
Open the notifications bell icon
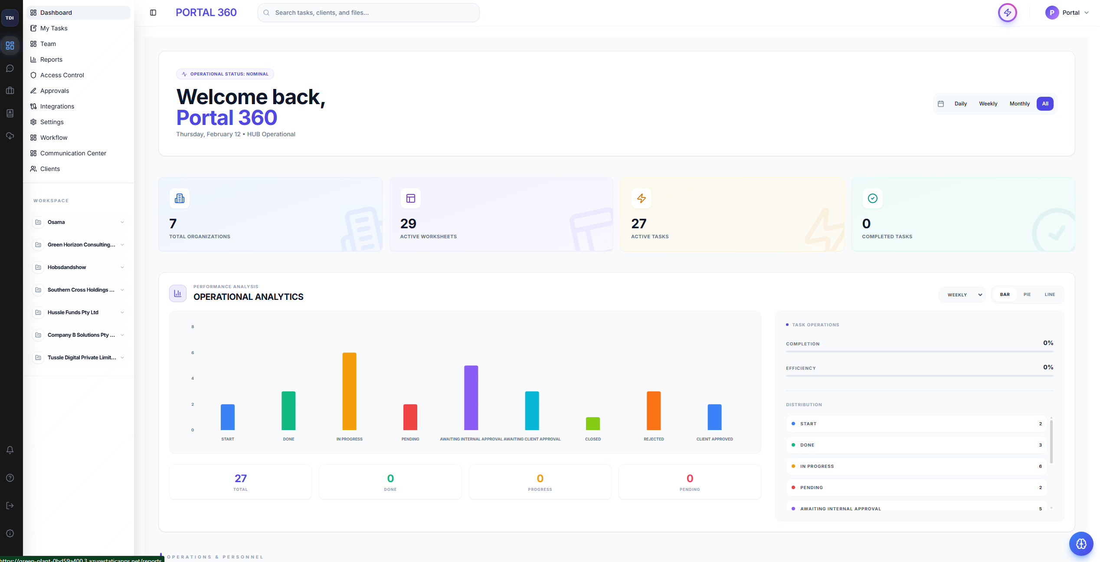(10, 450)
